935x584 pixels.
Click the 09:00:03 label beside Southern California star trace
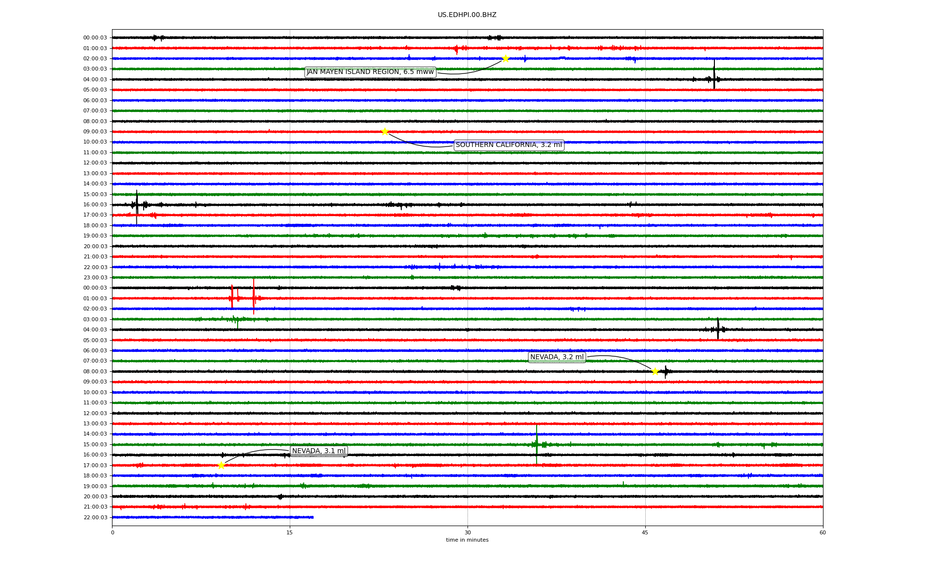[x=95, y=132]
